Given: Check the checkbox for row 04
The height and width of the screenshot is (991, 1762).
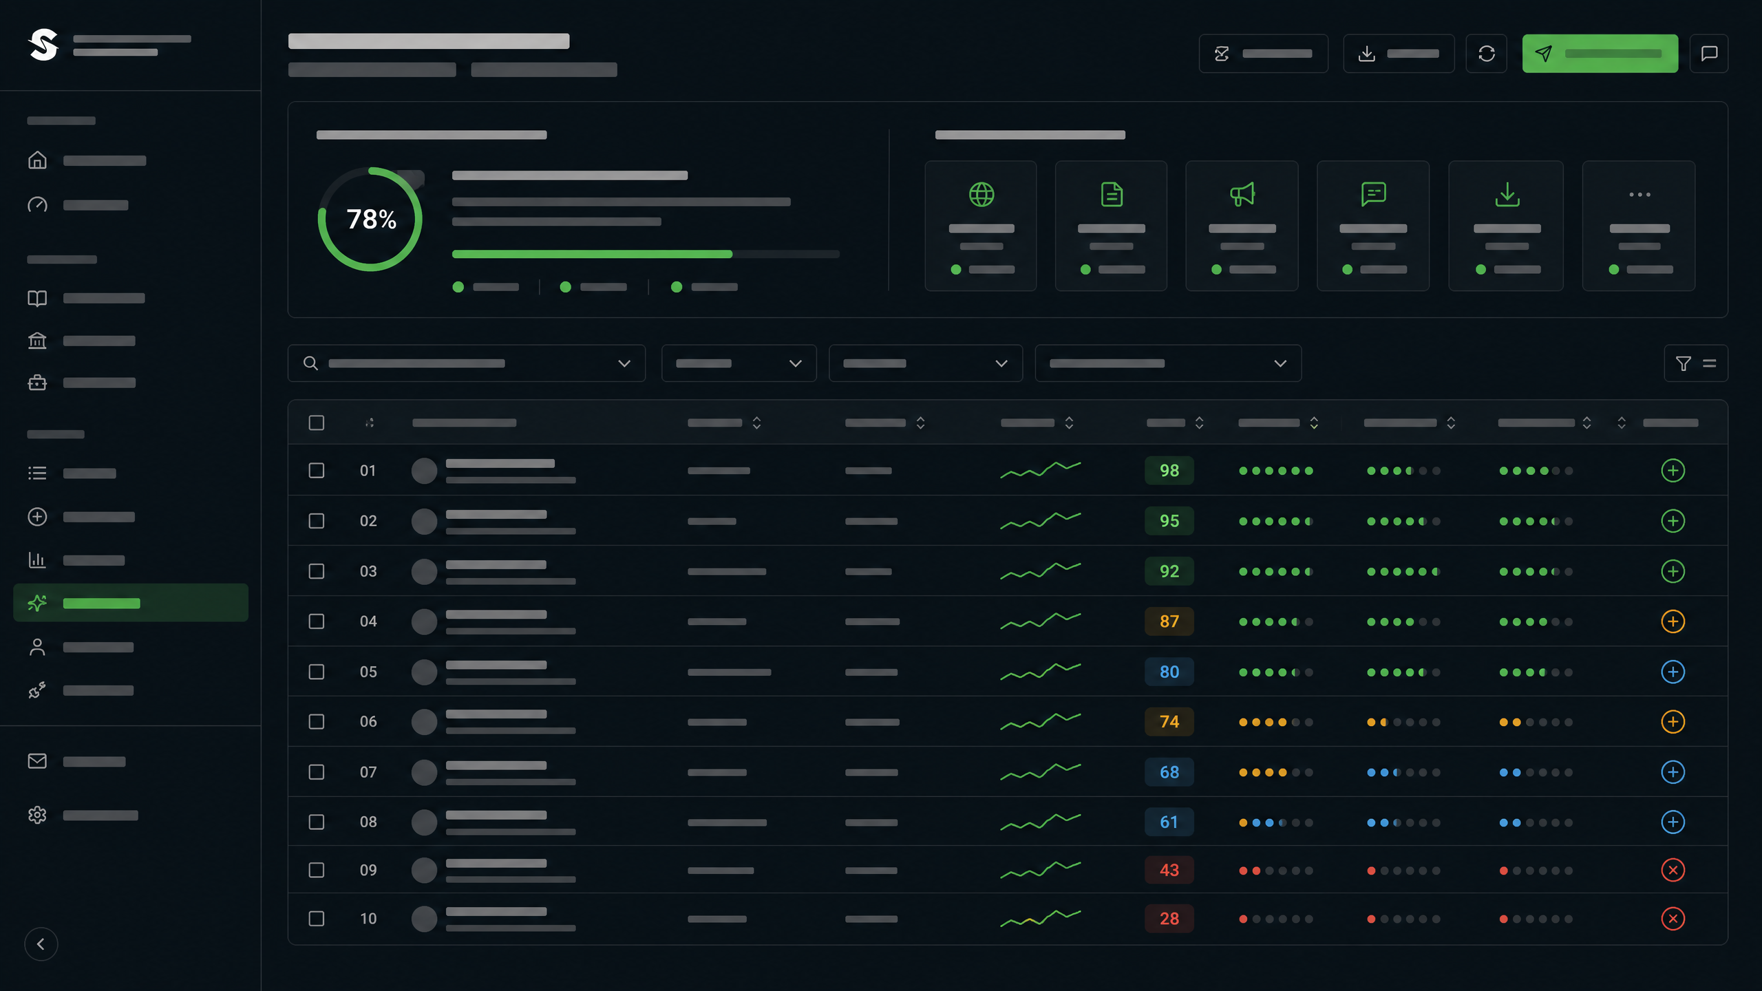Looking at the screenshot, I should [317, 621].
